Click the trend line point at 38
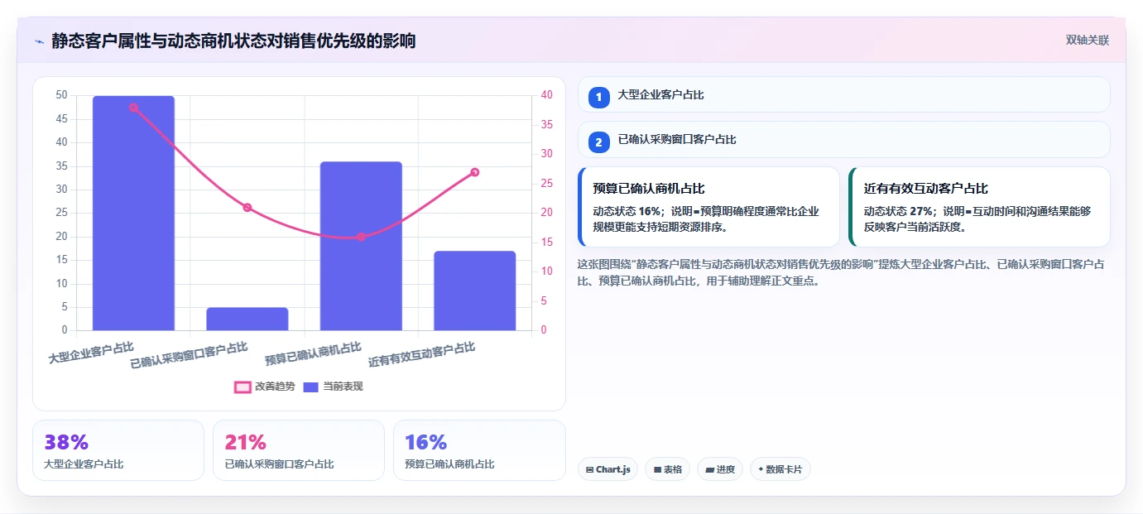 pos(133,108)
